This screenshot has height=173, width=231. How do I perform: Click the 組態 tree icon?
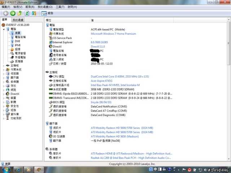click(x=8, y=110)
